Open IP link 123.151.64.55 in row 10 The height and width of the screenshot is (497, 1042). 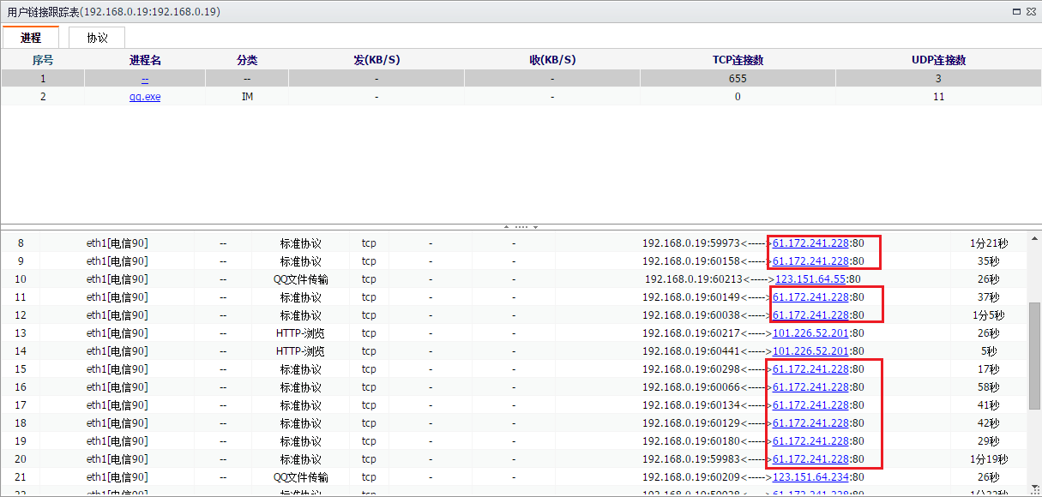pyautogui.click(x=810, y=279)
